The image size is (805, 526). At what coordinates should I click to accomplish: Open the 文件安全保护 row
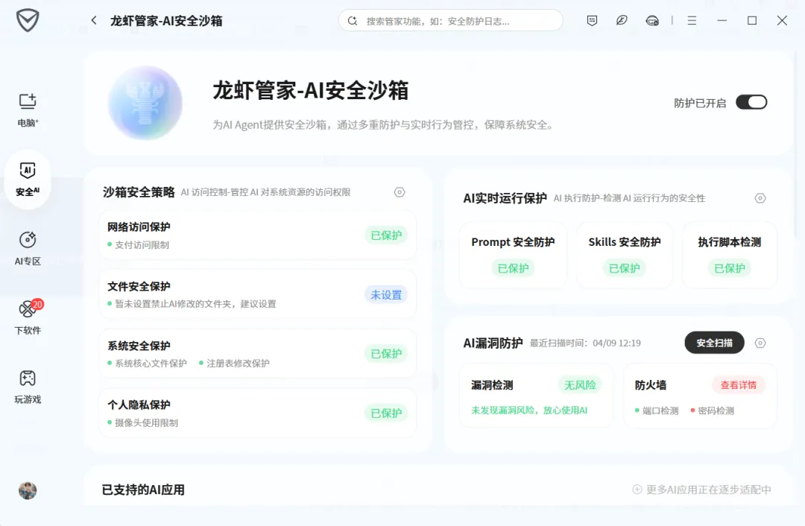(257, 294)
